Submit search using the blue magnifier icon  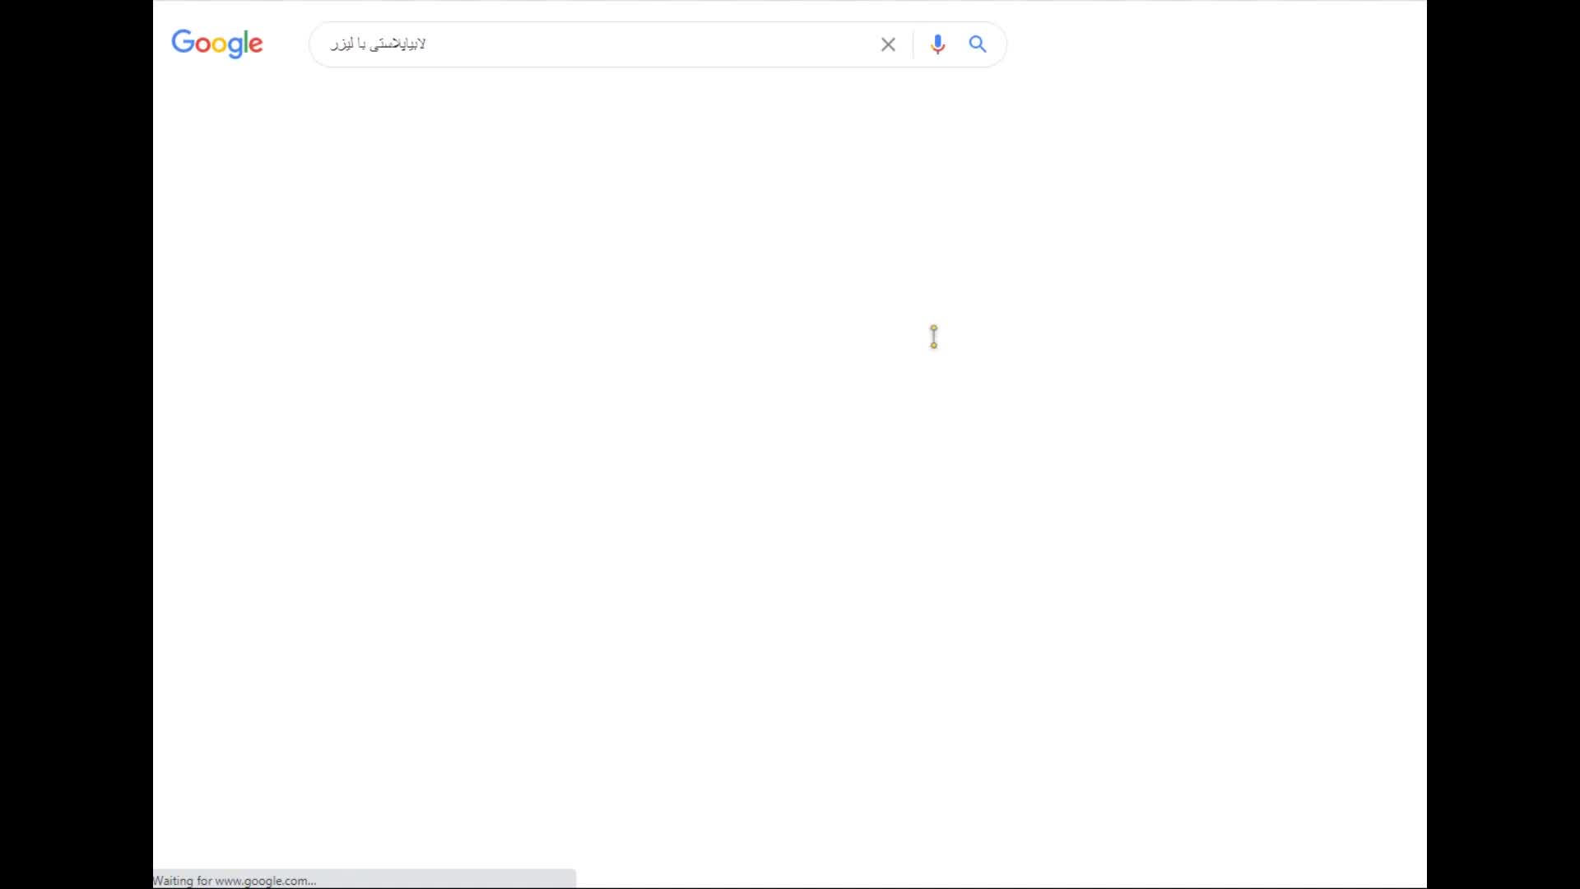(977, 44)
